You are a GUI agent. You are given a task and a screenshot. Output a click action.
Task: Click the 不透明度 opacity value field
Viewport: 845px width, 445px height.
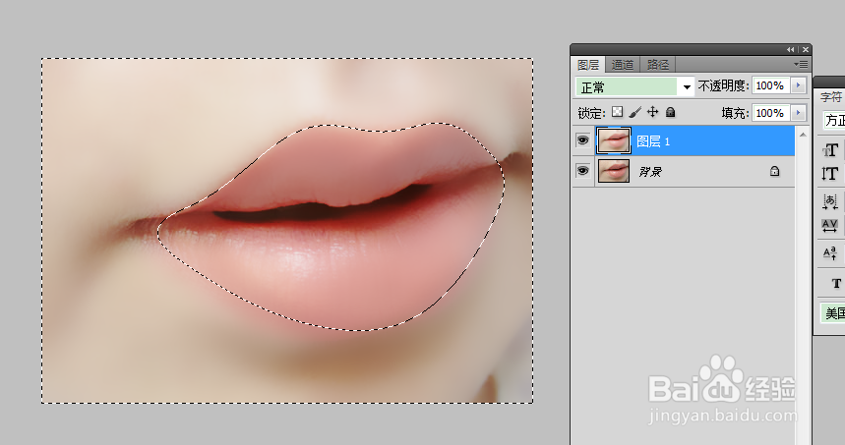(x=771, y=85)
